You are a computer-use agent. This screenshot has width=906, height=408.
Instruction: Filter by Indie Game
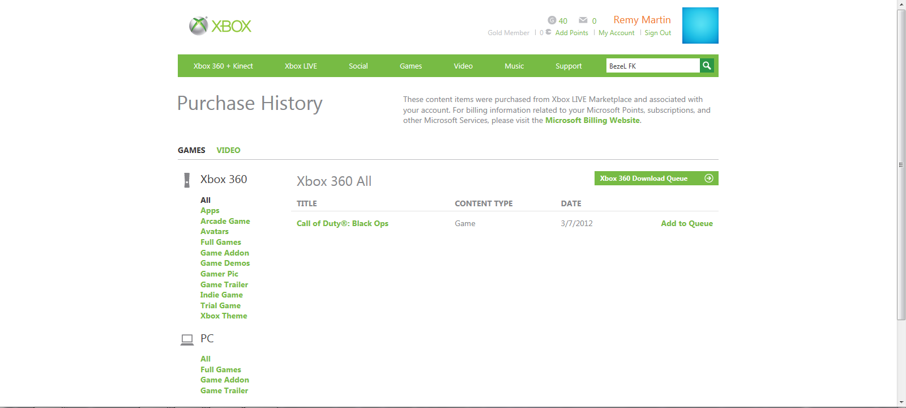click(221, 295)
